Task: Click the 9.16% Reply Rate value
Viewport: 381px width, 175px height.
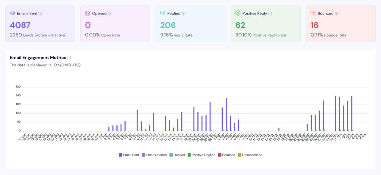Action: (176, 35)
